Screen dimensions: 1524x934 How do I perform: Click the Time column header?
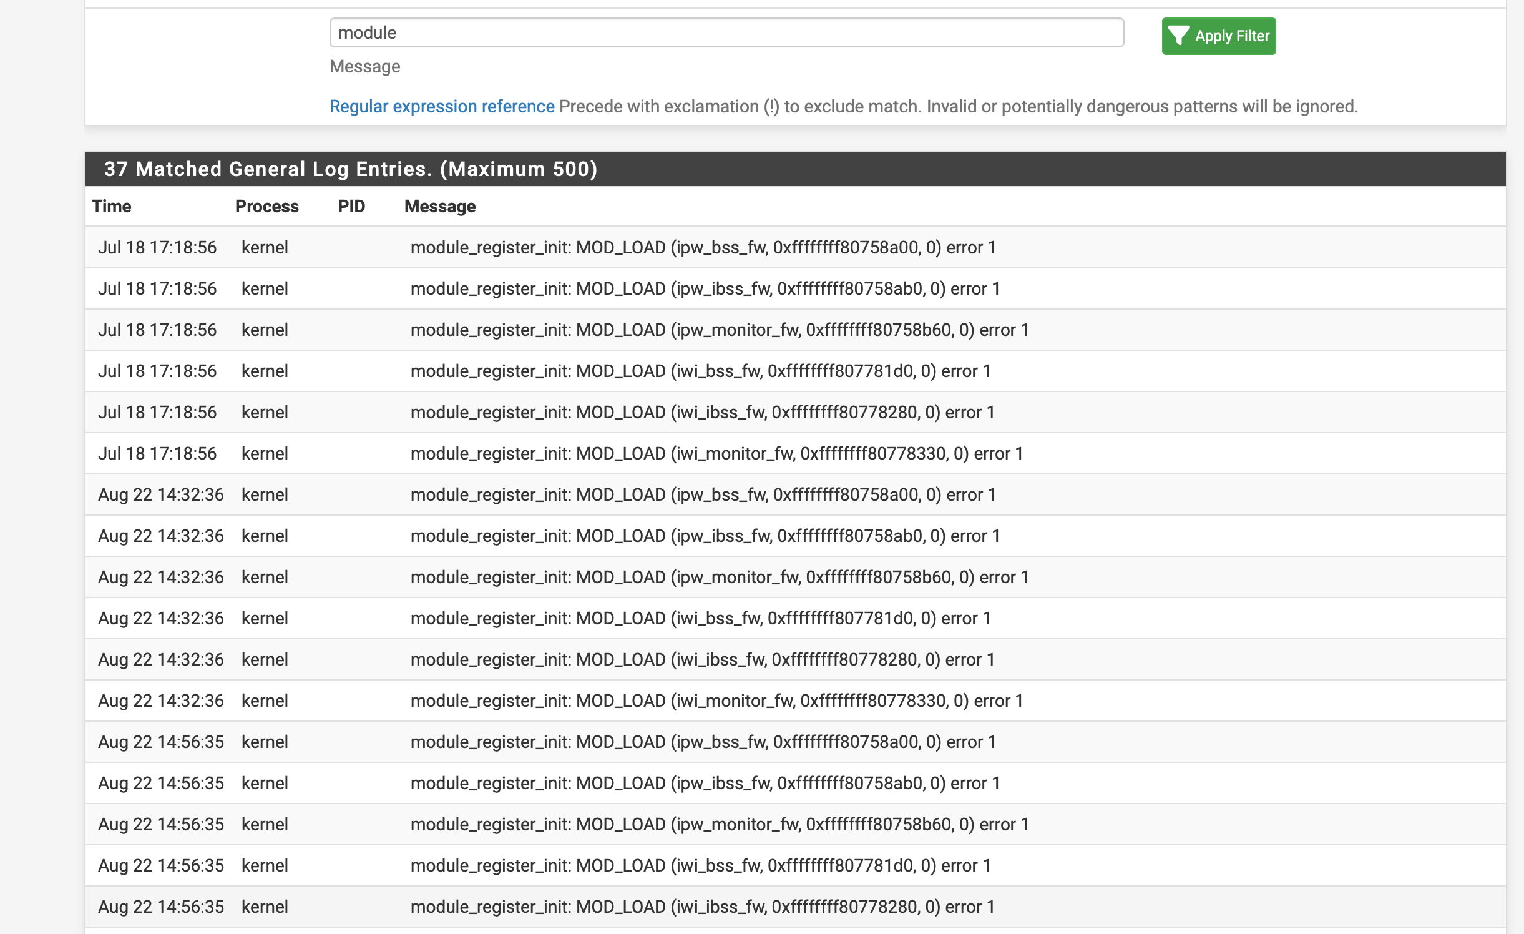112,207
